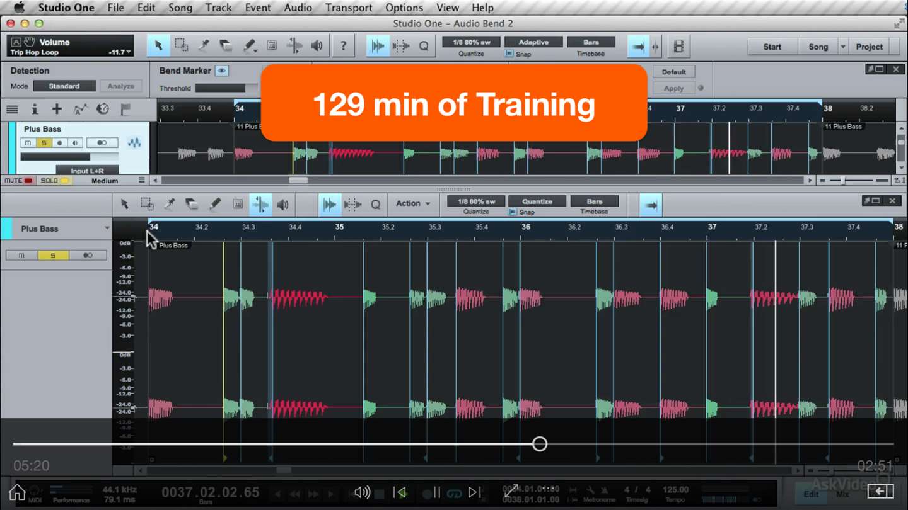Click the editor toolbar Quantize Q icon

(376, 204)
